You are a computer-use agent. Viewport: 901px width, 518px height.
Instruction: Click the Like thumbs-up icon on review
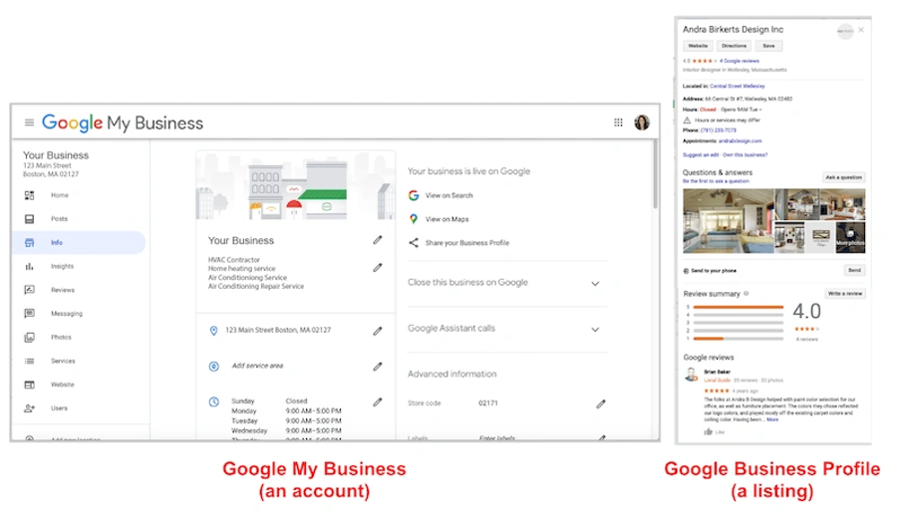click(709, 432)
